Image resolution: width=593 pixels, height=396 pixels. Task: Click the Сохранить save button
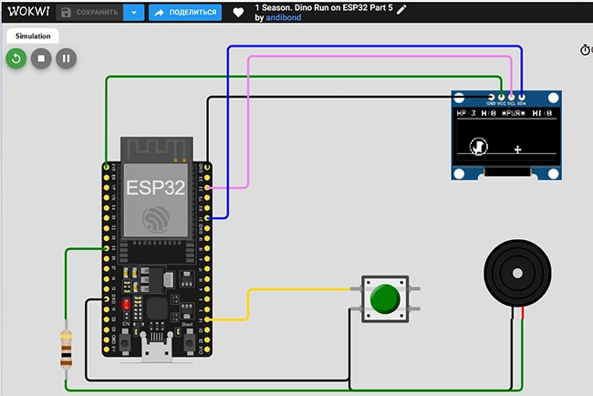(89, 13)
